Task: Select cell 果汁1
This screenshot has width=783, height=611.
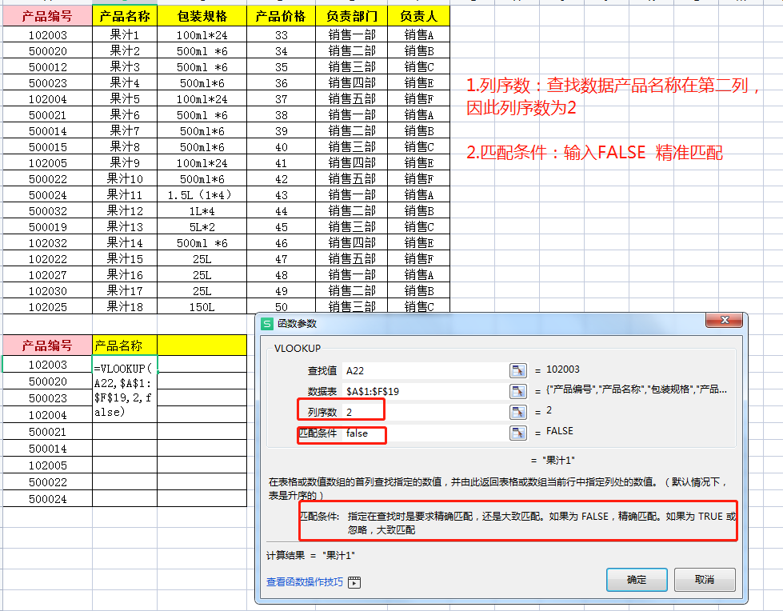Action: [x=125, y=34]
